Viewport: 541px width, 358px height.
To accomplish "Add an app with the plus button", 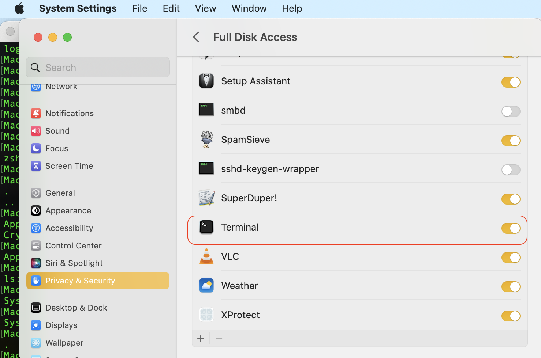I will point(201,338).
